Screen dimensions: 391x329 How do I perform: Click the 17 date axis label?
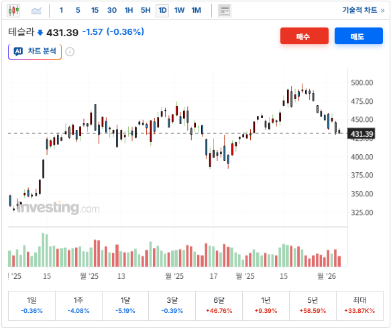pos(213,276)
